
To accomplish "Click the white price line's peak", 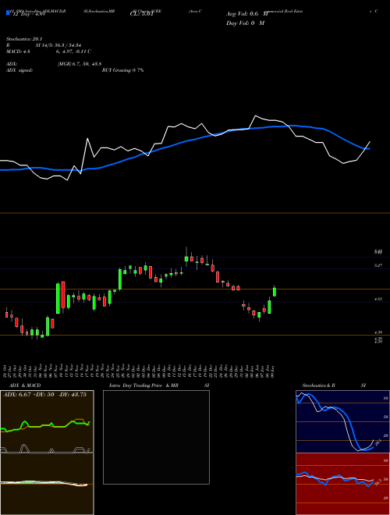I will pos(255,116).
